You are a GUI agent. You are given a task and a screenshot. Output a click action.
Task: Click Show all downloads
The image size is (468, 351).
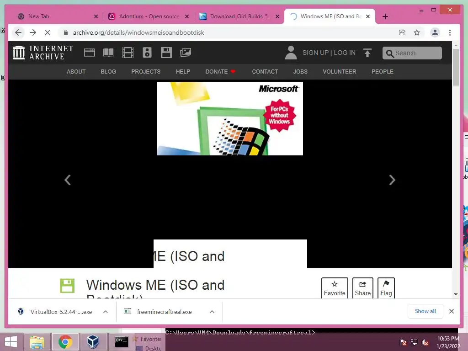click(x=425, y=311)
